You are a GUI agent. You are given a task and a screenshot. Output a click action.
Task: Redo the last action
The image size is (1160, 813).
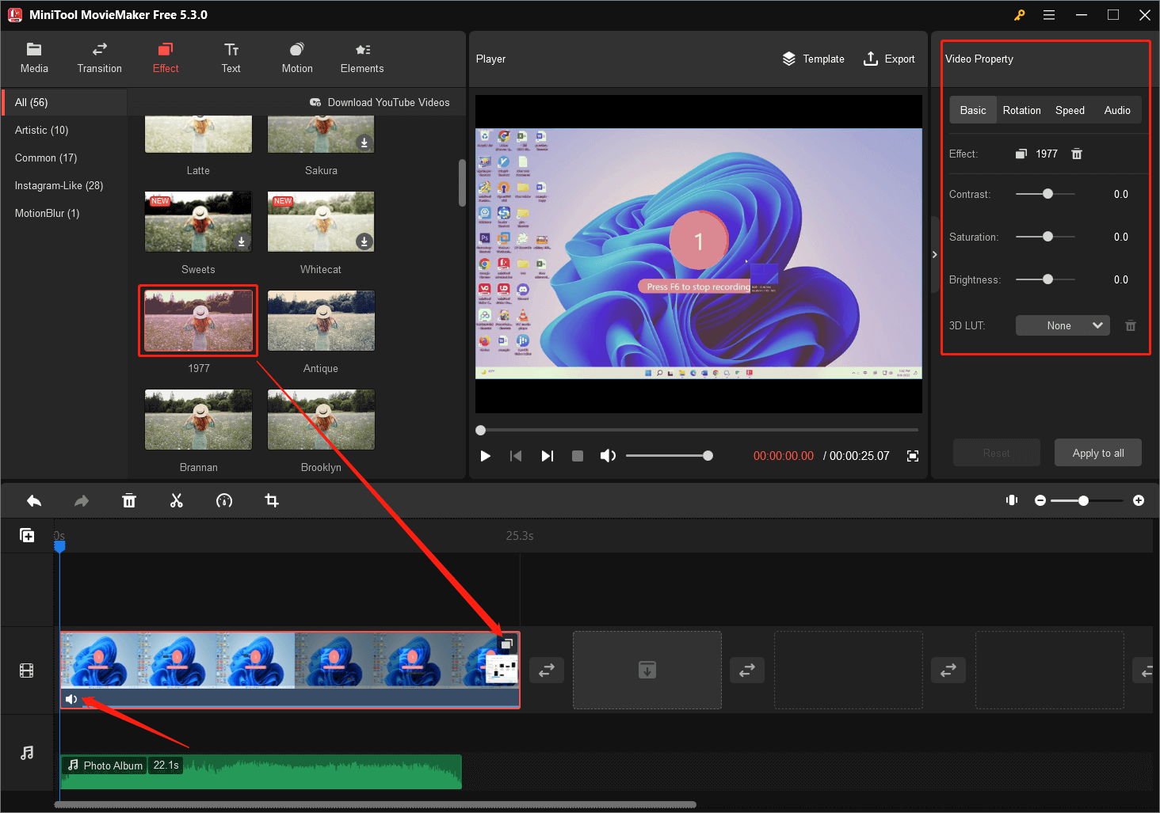point(82,500)
